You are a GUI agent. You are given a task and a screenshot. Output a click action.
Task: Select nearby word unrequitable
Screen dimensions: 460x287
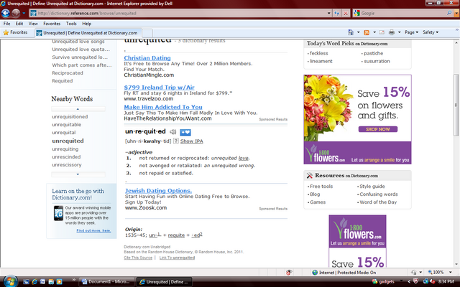coord(67,124)
